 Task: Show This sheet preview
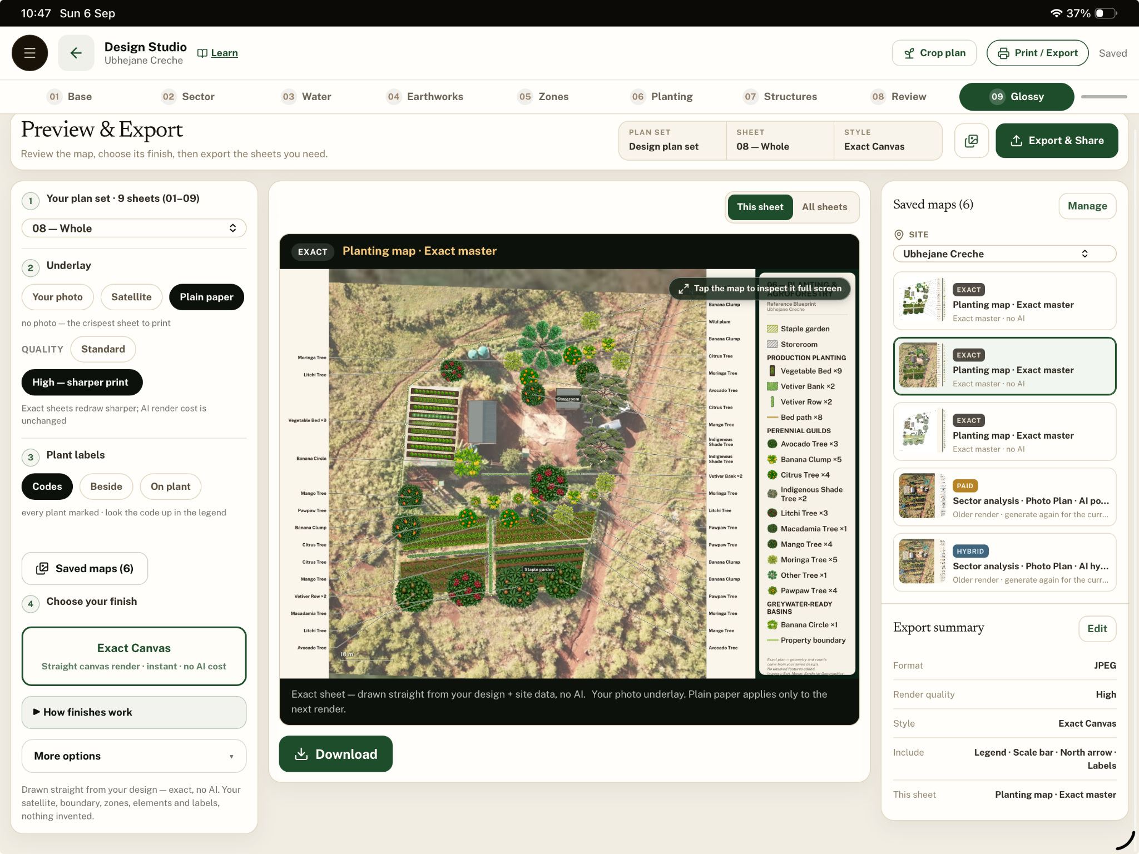tap(760, 207)
